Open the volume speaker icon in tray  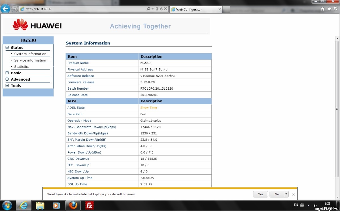(315, 205)
